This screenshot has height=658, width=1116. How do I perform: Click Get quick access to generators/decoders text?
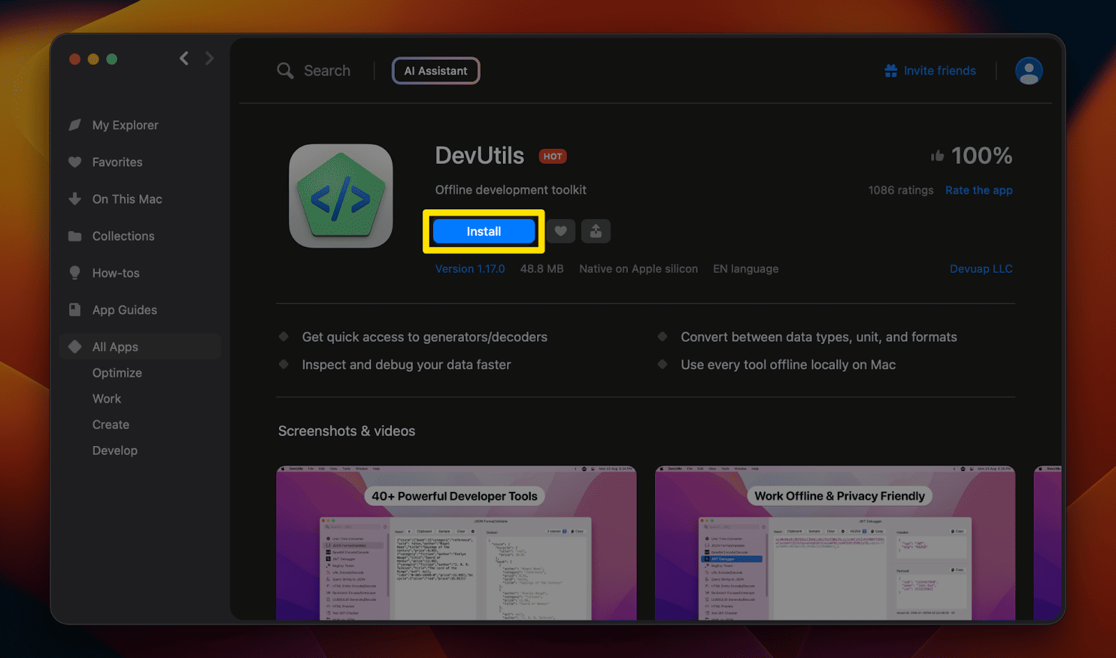click(425, 337)
